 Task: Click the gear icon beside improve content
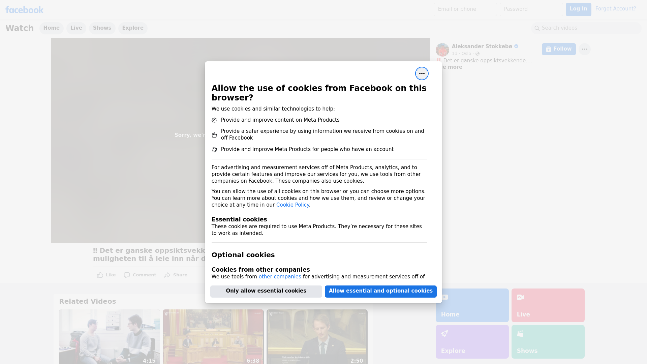(x=214, y=120)
